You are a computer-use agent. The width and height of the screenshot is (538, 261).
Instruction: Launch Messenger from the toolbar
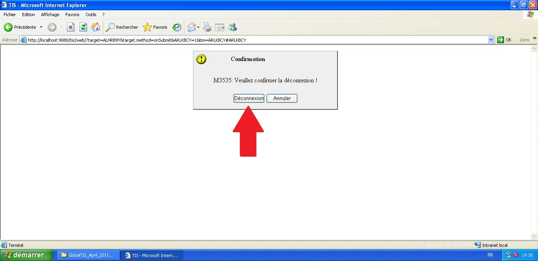coord(232,27)
